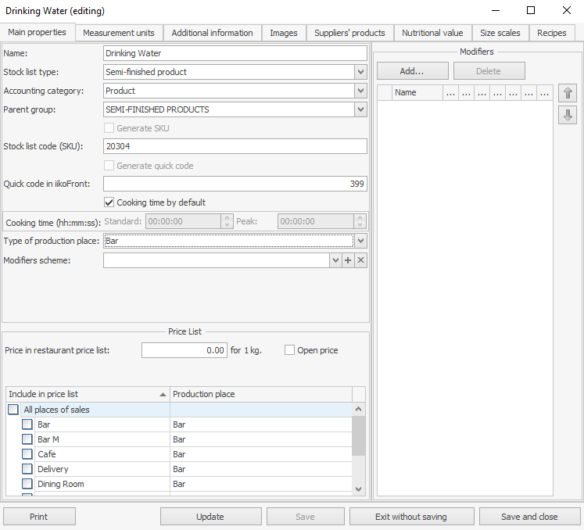
Task: Open the Stock list type dropdown
Action: (x=360, y=72)
